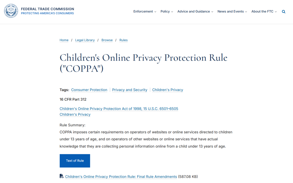Expand the About the FTC chevron

point(276,12)
